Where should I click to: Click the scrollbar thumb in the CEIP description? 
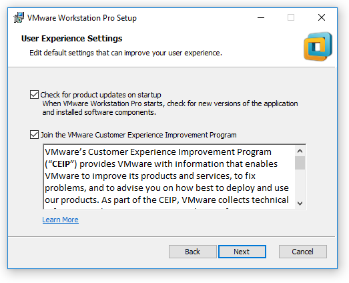300,163
